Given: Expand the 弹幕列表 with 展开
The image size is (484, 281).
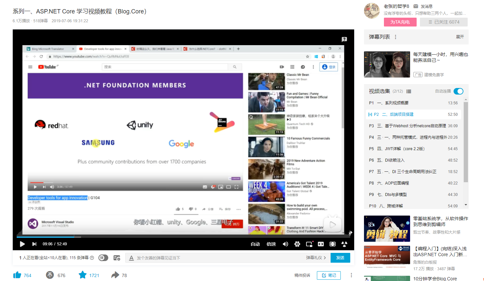Looking at the screenshot, I should pos(460,37).
